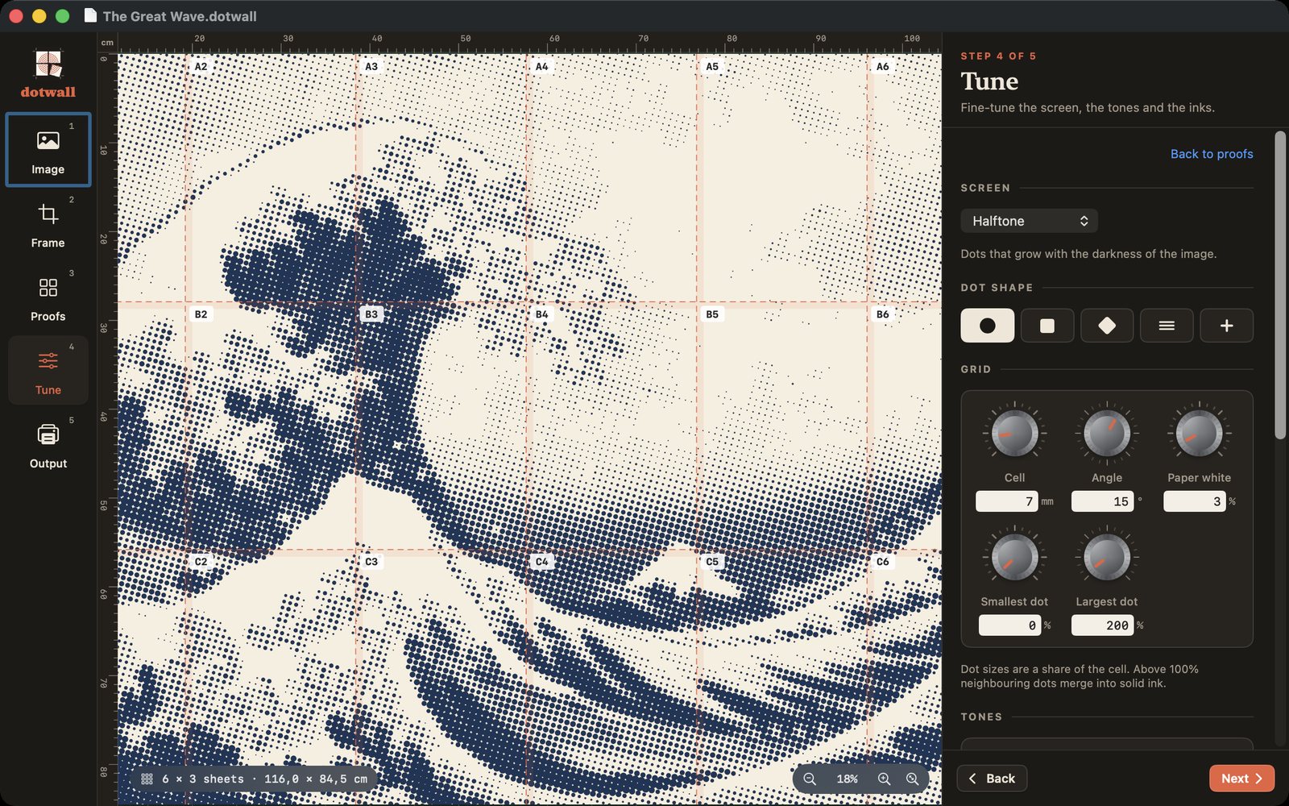This screenshot has height=806, width=1289.
Task: Click the cm ruler unit box
Action: point(107,43)
